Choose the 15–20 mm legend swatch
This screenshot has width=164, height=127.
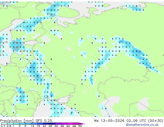(x=40, y=124)
